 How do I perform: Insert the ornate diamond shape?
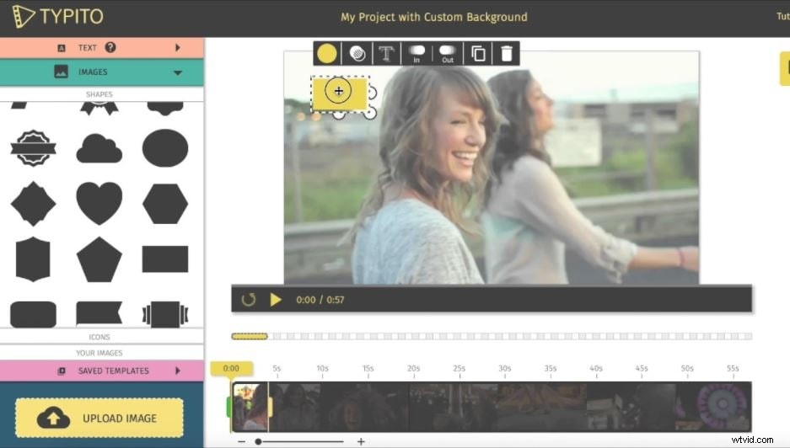(x=33, y=204)
